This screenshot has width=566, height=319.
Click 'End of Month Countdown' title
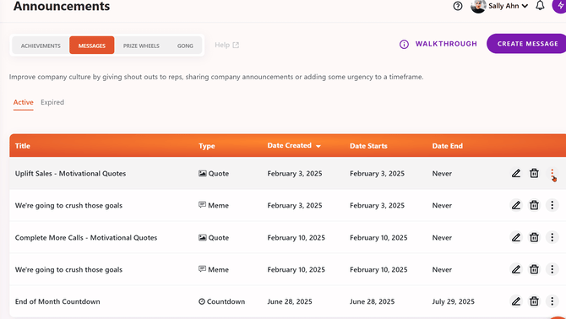click(57, 301)
